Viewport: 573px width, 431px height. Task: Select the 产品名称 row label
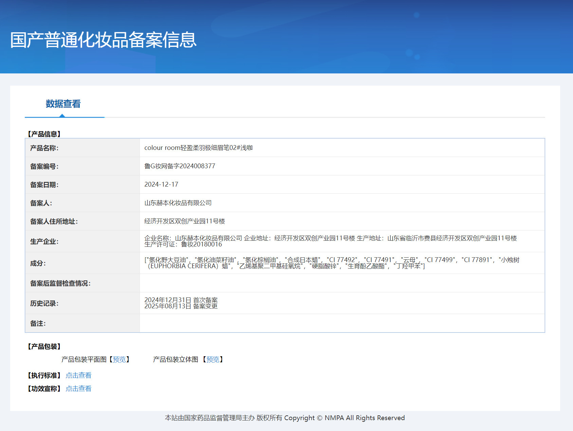pos(44,148)
